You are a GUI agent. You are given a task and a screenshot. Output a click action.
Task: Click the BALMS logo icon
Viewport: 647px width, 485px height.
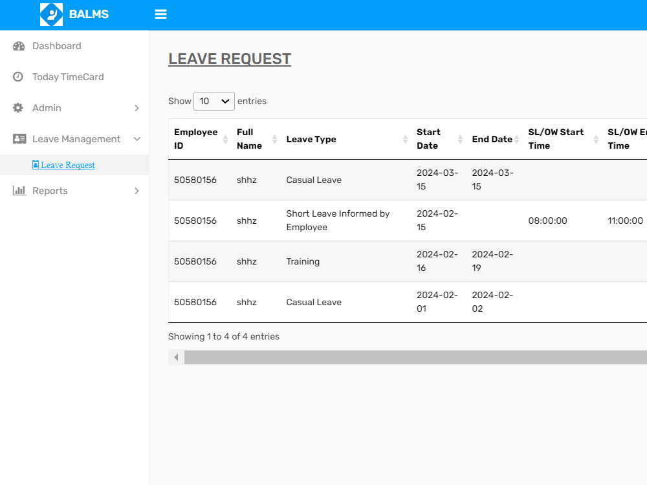click(x=51, y=14)
